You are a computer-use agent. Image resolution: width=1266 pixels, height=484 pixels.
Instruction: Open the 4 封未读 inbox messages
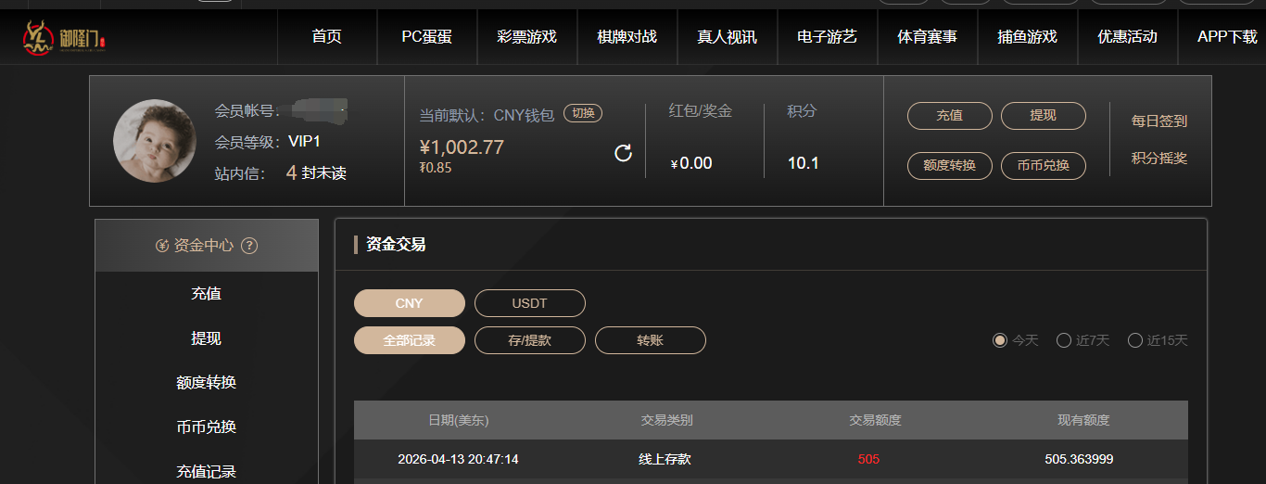pyautogui.click(x=316, y=172)
